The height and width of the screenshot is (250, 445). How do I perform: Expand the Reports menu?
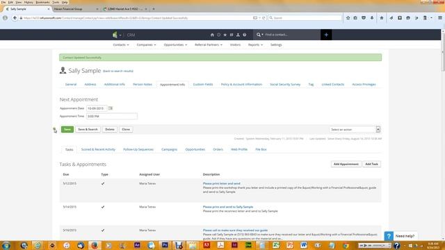click(x=255, y=44)
